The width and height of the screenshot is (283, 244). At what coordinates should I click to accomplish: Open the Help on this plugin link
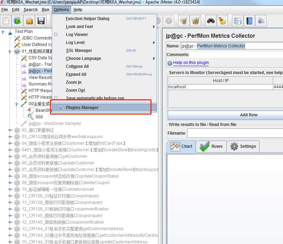coord(191,63)
